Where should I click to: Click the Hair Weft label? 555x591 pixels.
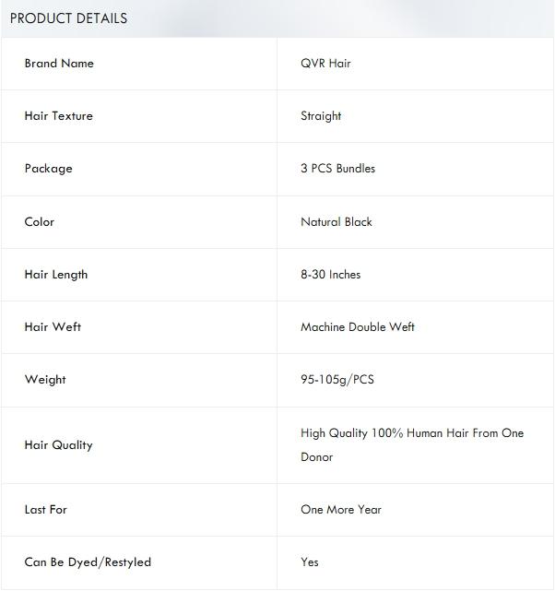tap(53, 327)
